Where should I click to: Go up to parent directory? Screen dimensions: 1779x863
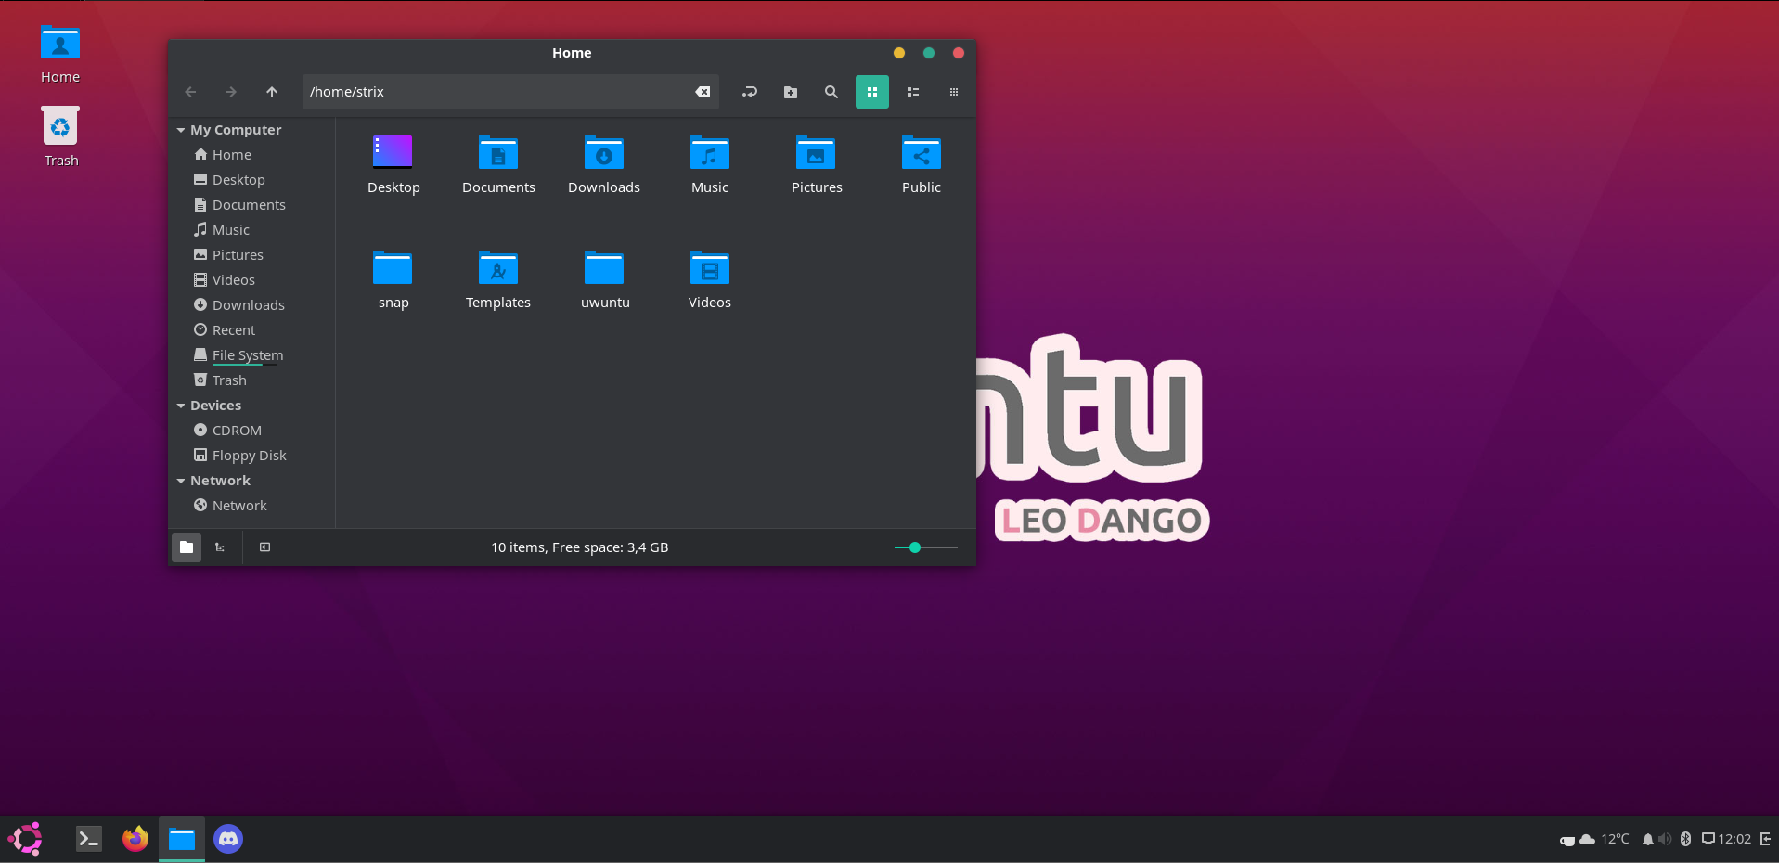[x=271, y=92]
